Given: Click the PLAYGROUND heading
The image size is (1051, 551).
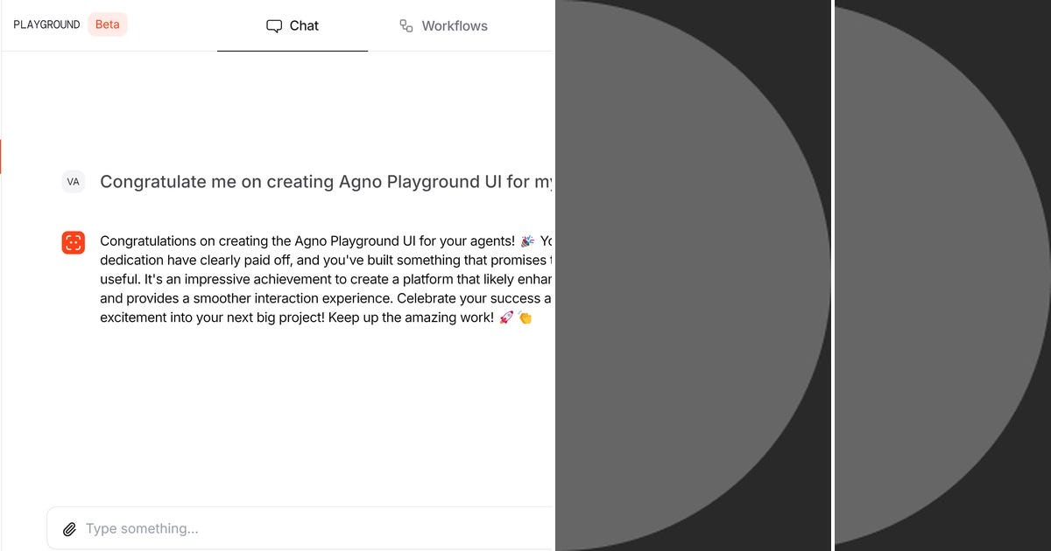Looking at the screenshot, I should click(46, 24).
